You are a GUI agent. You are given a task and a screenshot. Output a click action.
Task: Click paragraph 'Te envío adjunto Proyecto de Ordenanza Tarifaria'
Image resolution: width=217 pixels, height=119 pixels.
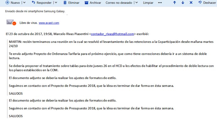point(108,56)
